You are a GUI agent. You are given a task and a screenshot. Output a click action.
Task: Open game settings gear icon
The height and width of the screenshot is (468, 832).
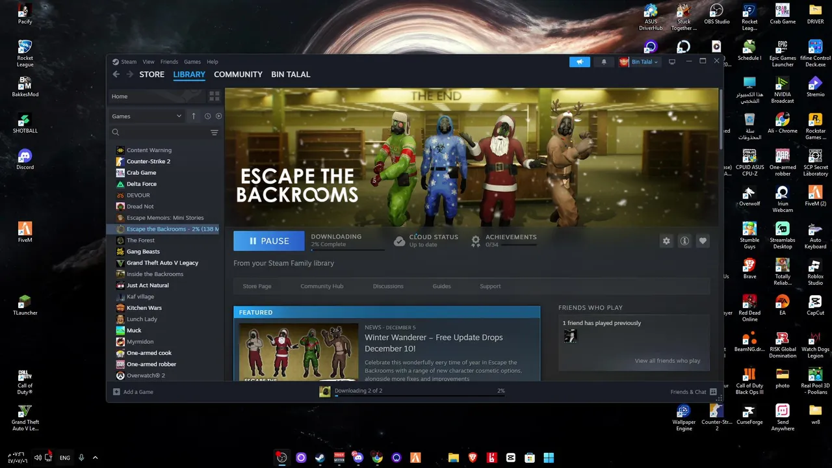(666, 241)
